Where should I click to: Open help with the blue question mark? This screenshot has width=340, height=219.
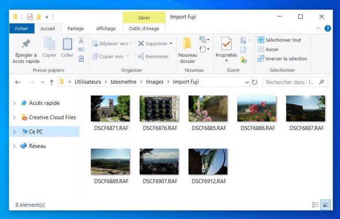[x=328, y=28]
